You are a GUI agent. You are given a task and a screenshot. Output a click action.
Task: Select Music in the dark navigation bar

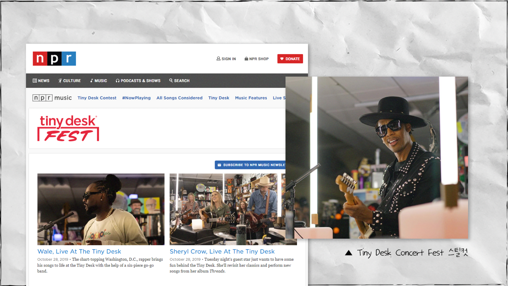click(98, 81)
